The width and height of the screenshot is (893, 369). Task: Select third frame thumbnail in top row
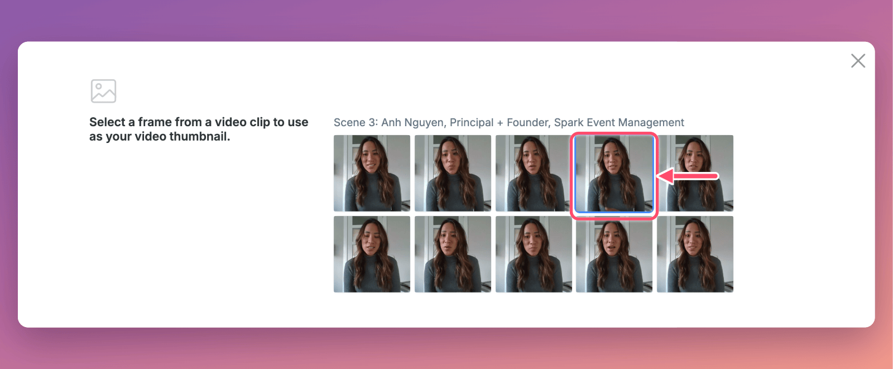click(532, 173)
